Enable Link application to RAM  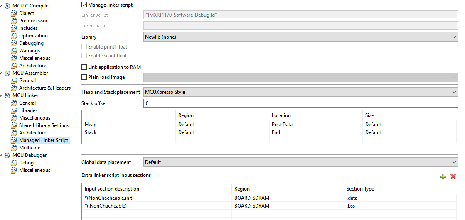(84, 67)
